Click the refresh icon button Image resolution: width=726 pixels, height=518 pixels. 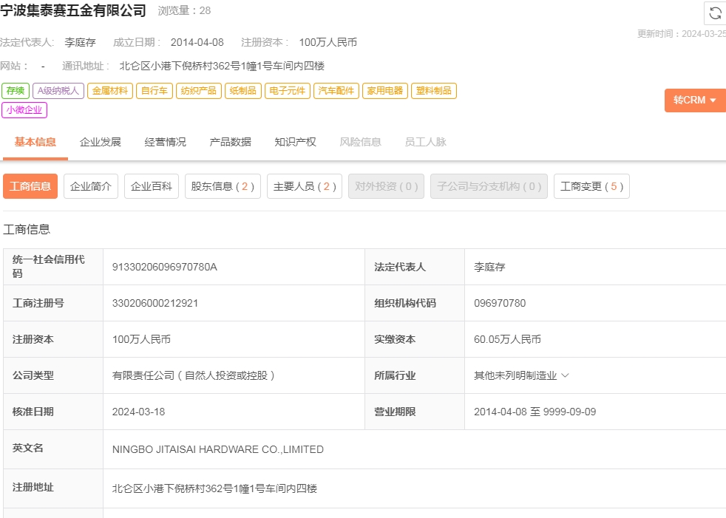715,13
